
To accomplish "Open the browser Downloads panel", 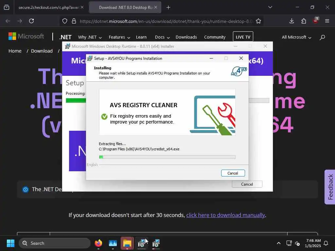I will coord(291,21).
